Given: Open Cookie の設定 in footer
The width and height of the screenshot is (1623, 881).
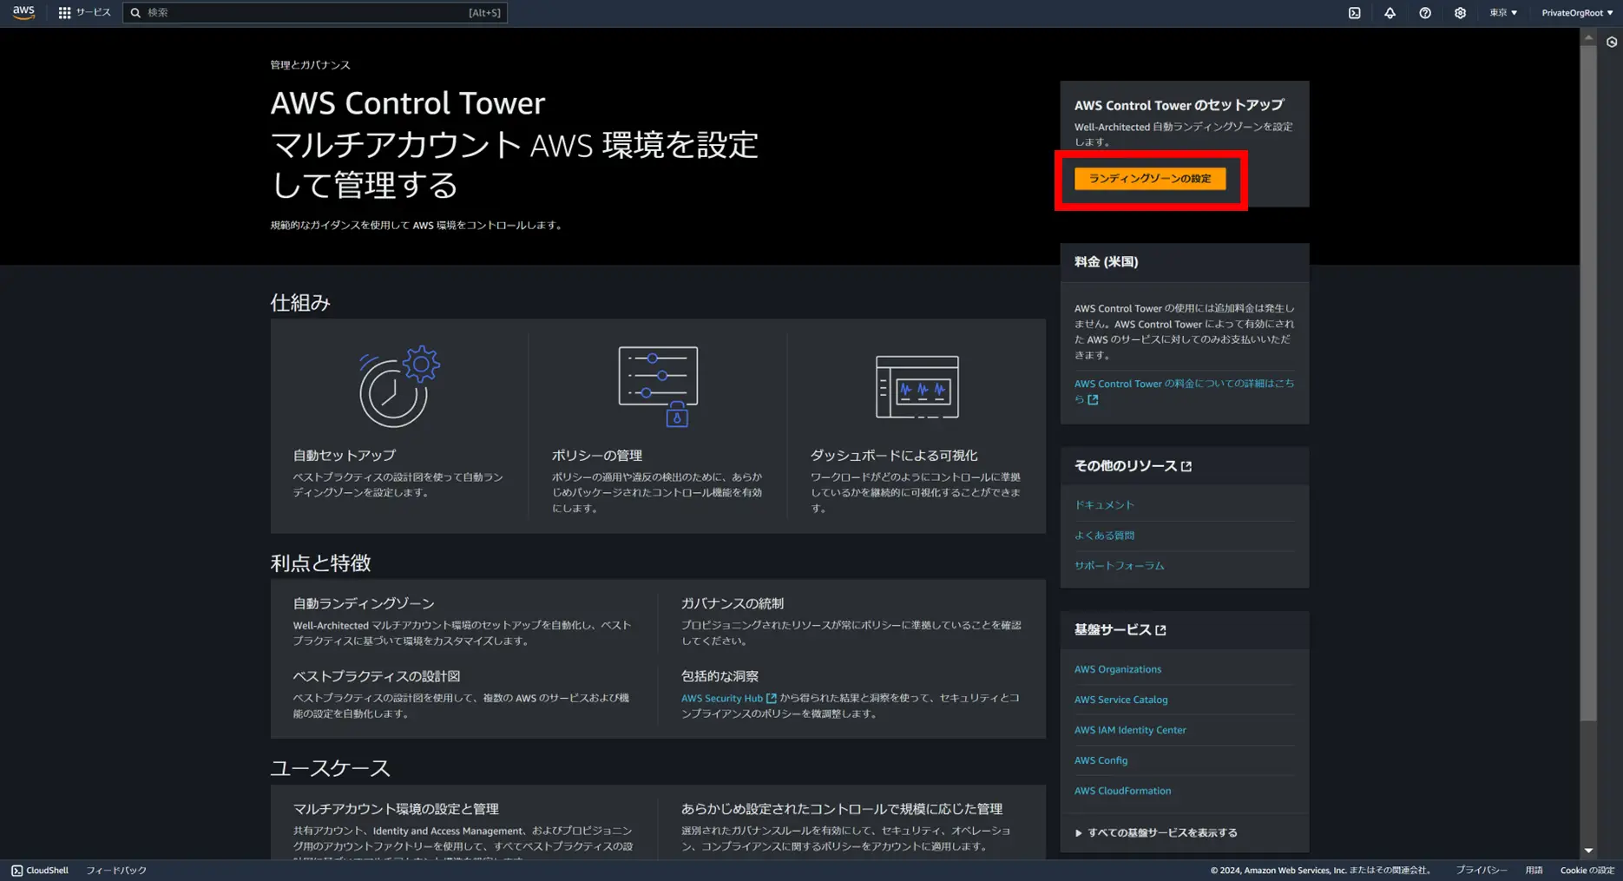Looking at the screenshot, I should [1587, 871].
